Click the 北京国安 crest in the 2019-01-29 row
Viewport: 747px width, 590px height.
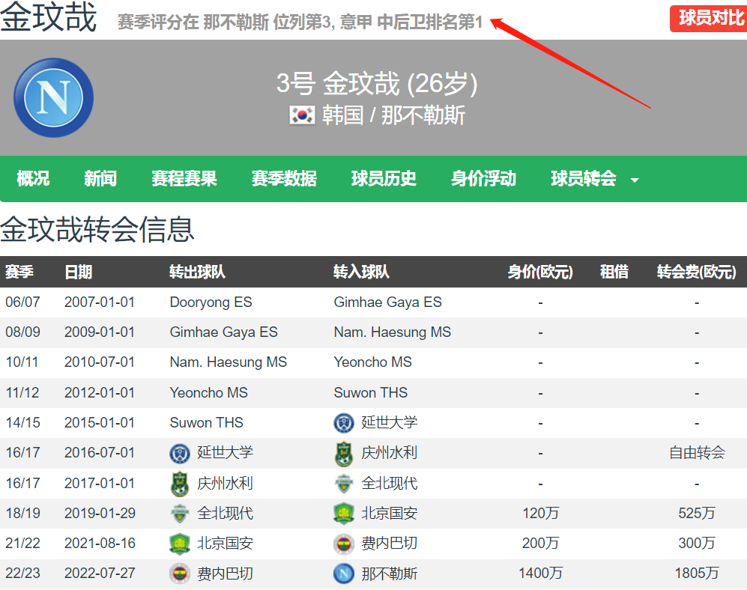coord(343,514)
